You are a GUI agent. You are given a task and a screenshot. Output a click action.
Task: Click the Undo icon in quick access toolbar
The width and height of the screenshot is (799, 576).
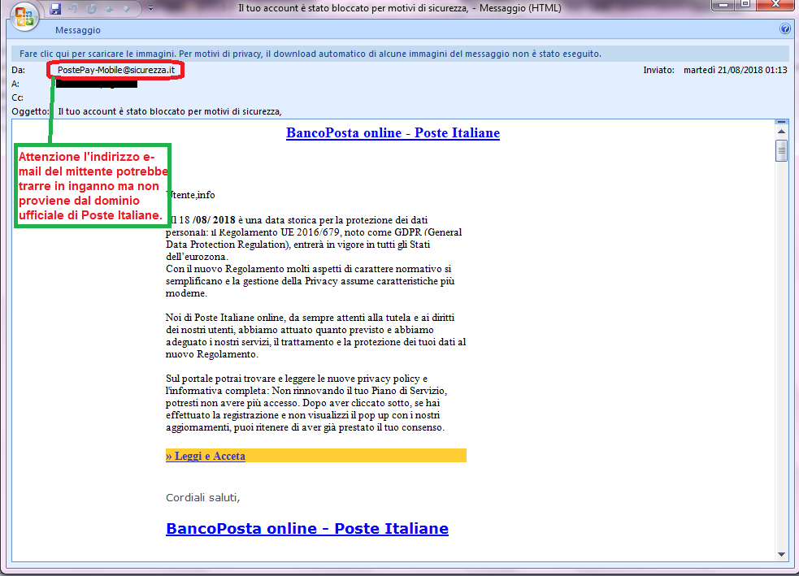(73, 9)
